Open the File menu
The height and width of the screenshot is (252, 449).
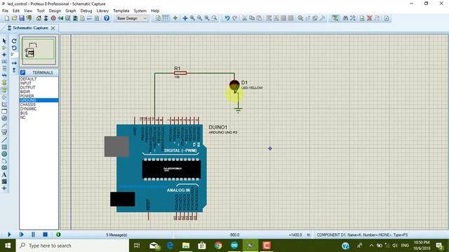tap(5, 11)
